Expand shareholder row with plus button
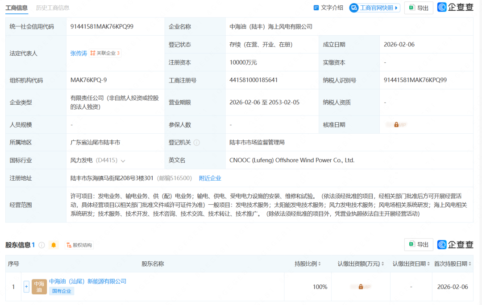 [26, 287]
